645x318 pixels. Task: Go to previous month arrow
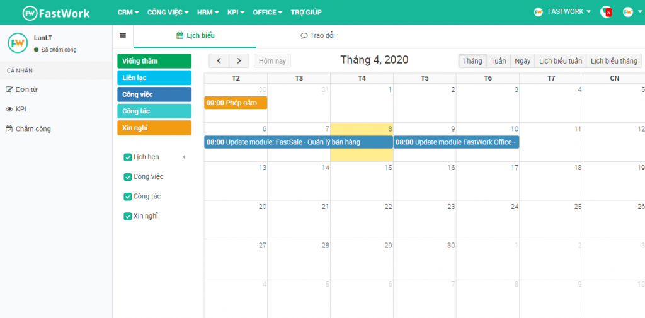219,61
